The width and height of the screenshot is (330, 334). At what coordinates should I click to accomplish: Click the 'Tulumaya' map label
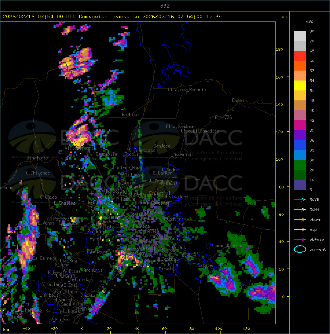coord(135,175)
